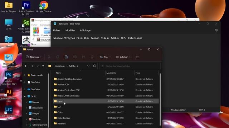229x128 pixels.
Task: Go up one folder level arrow
Action: point(43,66)
